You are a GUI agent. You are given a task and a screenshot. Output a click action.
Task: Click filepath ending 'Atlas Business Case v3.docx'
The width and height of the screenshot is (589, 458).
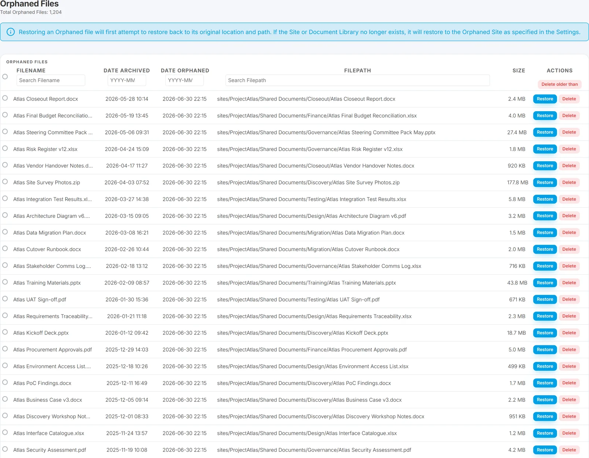tap(309, 400)
